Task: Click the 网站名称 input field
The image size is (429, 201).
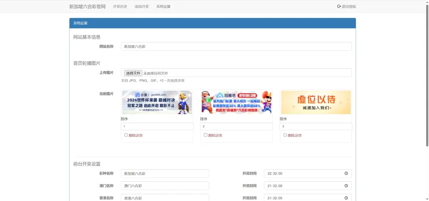Action: 236,46
